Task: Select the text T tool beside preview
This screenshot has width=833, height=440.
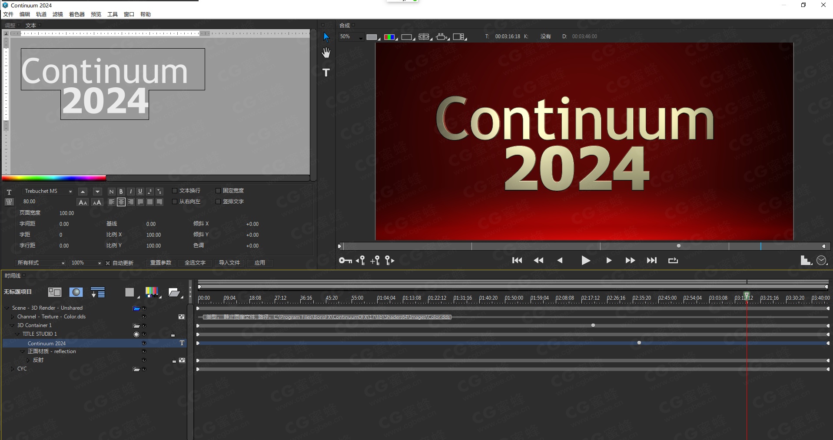Action: [x=326, y=73]
